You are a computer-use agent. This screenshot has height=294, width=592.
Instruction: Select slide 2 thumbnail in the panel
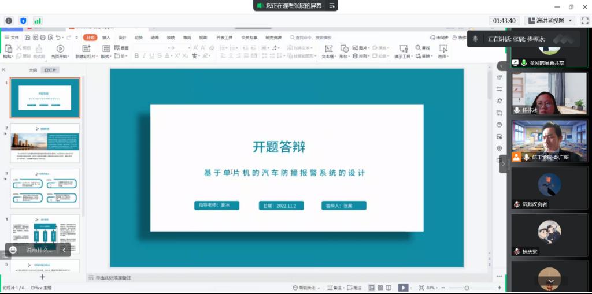45,143
